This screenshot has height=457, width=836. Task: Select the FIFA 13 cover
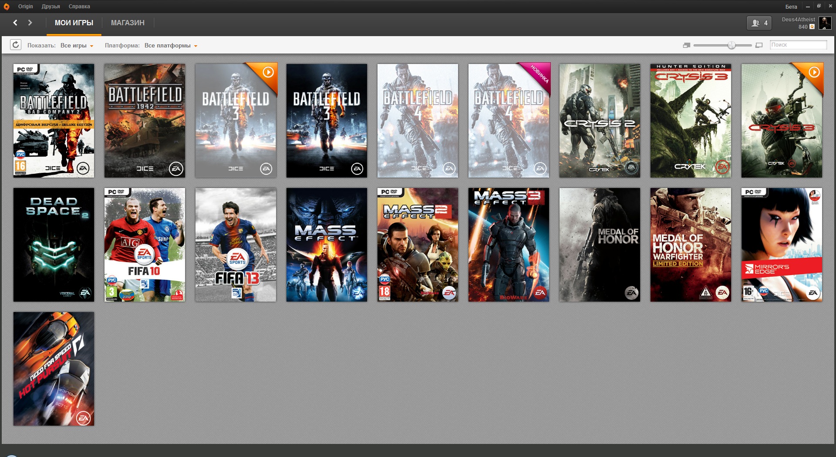pos(236,245)
